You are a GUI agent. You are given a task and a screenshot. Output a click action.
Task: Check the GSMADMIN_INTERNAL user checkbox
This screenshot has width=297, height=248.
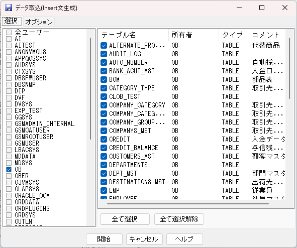coord(9,123)
